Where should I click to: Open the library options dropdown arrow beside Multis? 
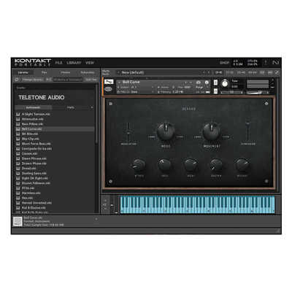92,107
